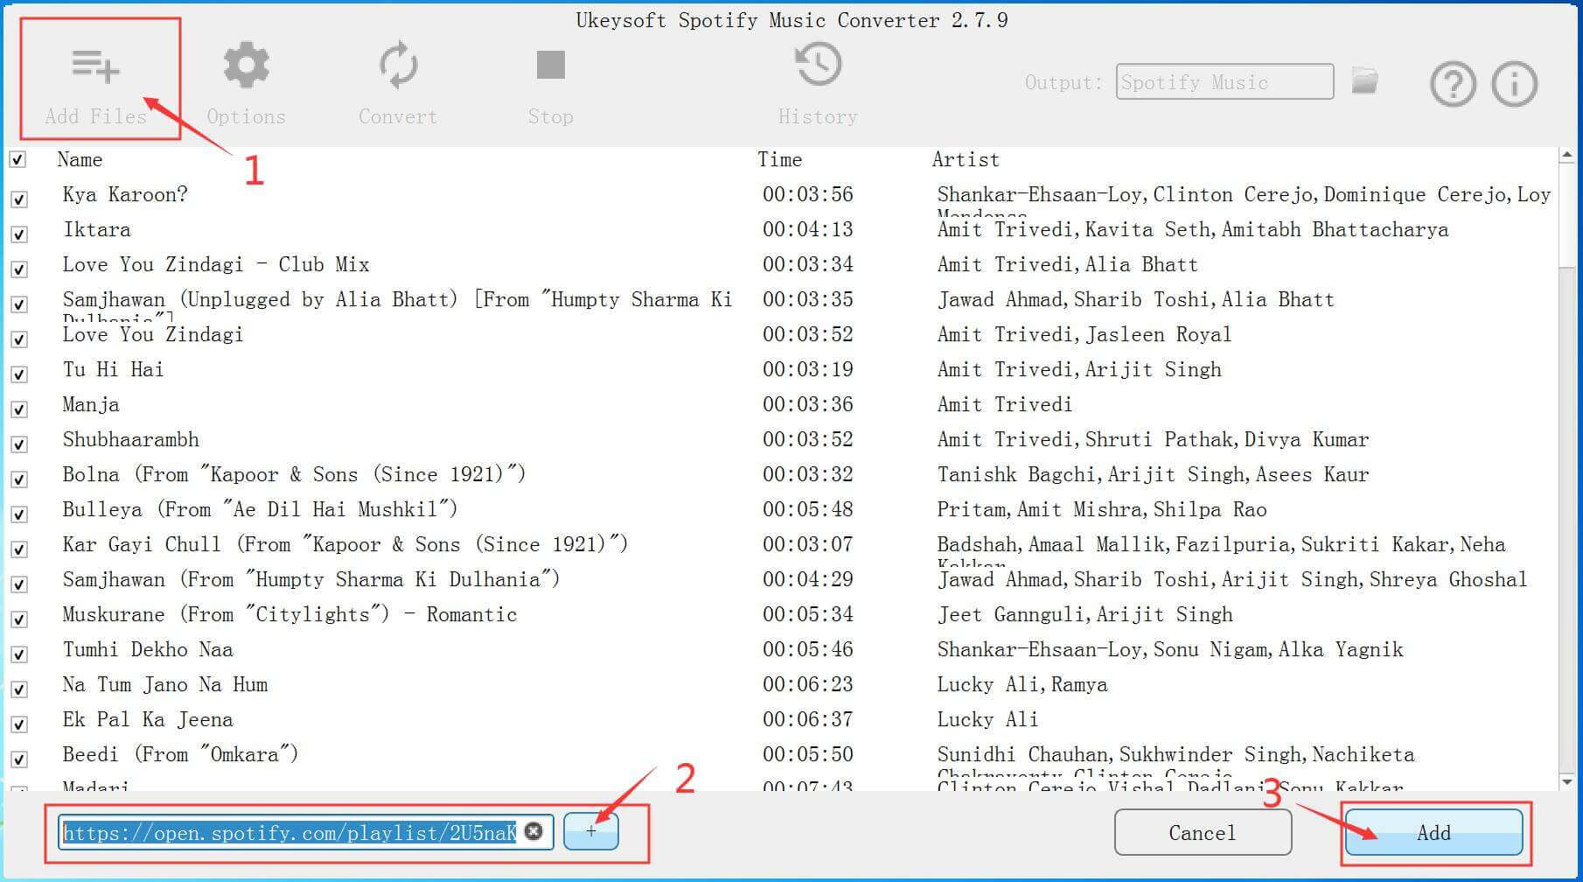Select the song title Manja
The width and height of the screenshot is (1583, 882).
click(91, 404)
